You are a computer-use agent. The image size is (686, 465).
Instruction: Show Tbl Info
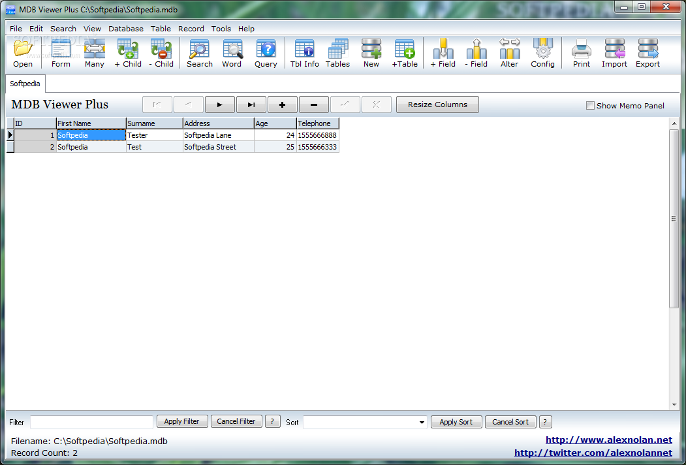(x=305, y=53)
